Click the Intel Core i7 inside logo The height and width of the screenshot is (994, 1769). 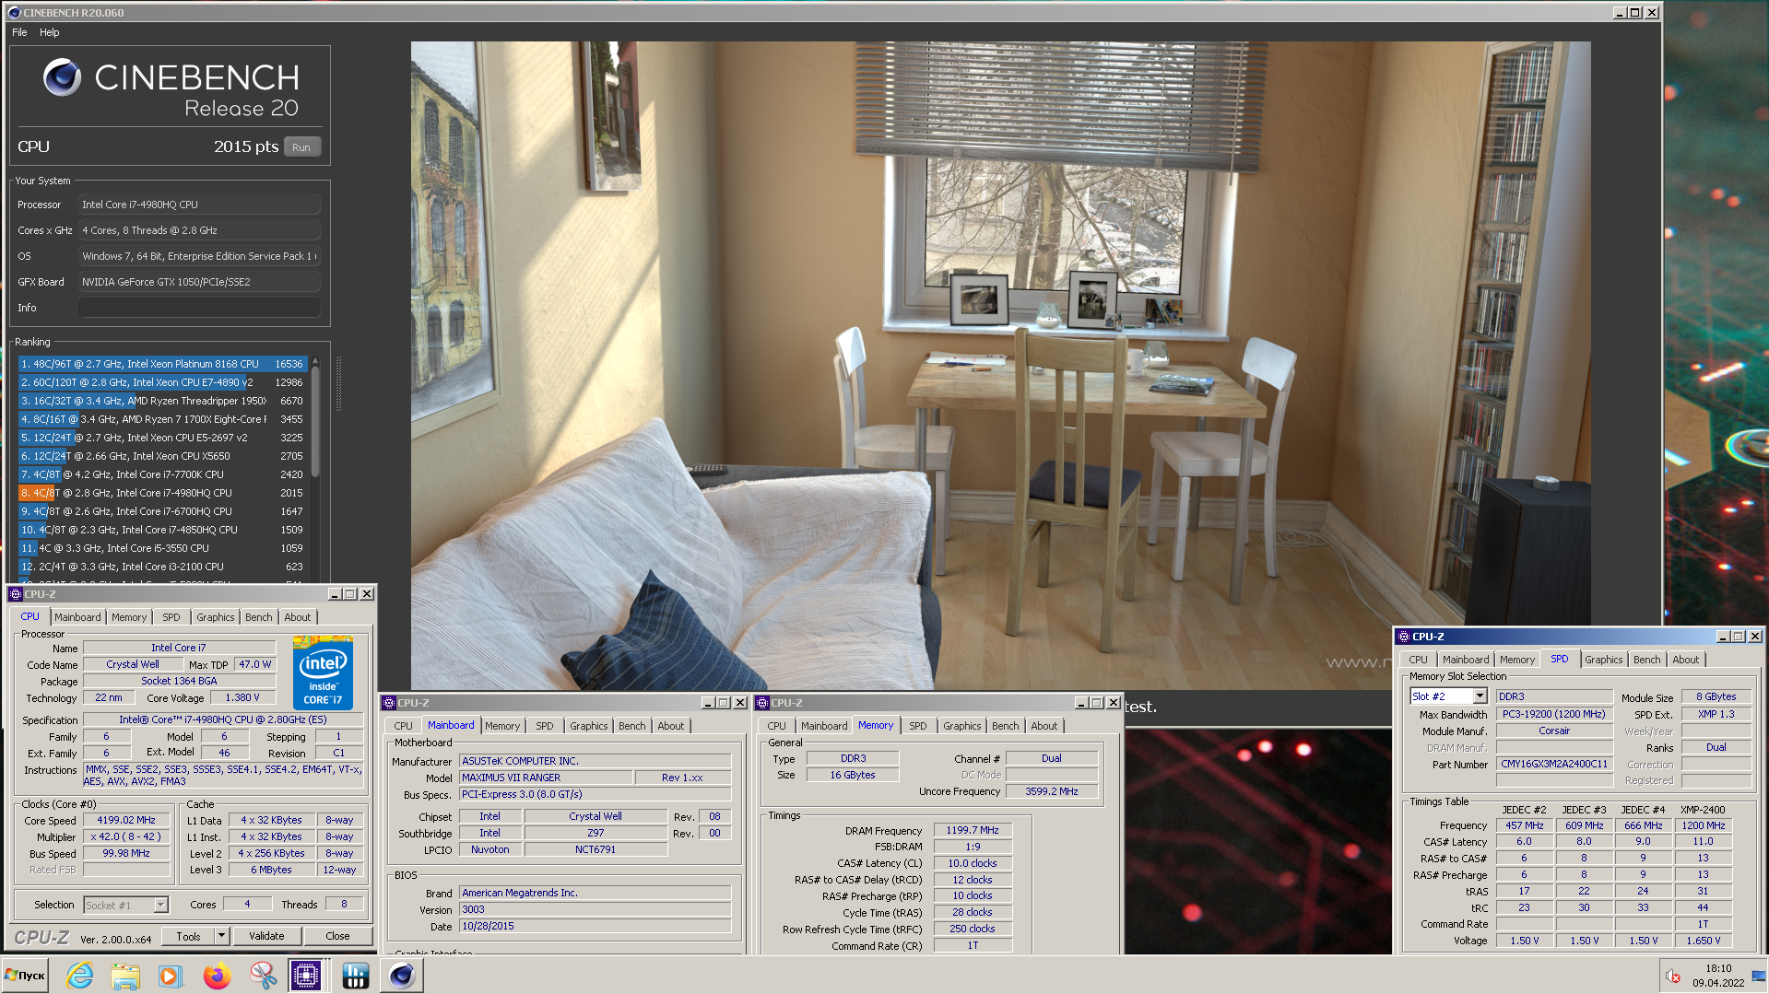tap(323, 672)
